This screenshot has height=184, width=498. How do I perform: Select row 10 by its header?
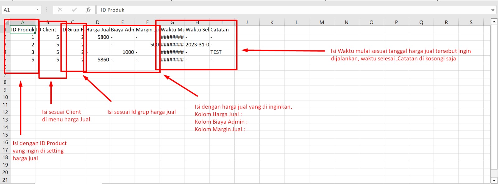[x=5, y=97]
